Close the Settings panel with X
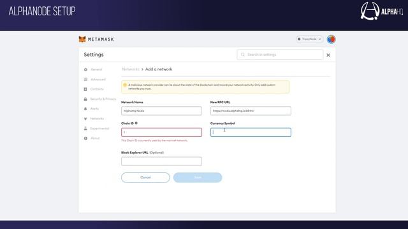 coord(328,55)
